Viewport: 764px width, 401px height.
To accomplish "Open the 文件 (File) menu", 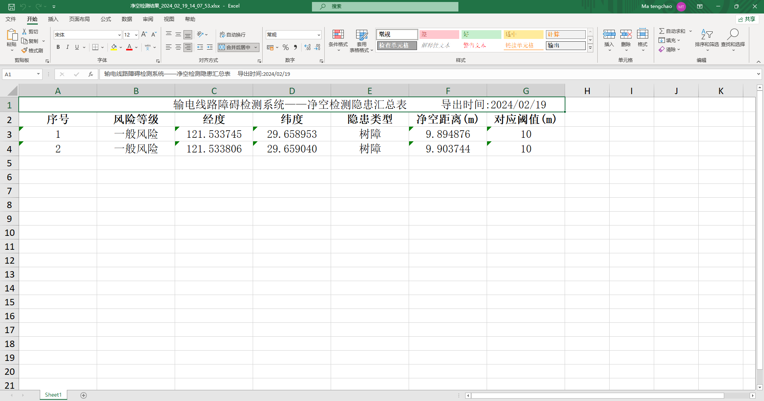I will (11, 19).
